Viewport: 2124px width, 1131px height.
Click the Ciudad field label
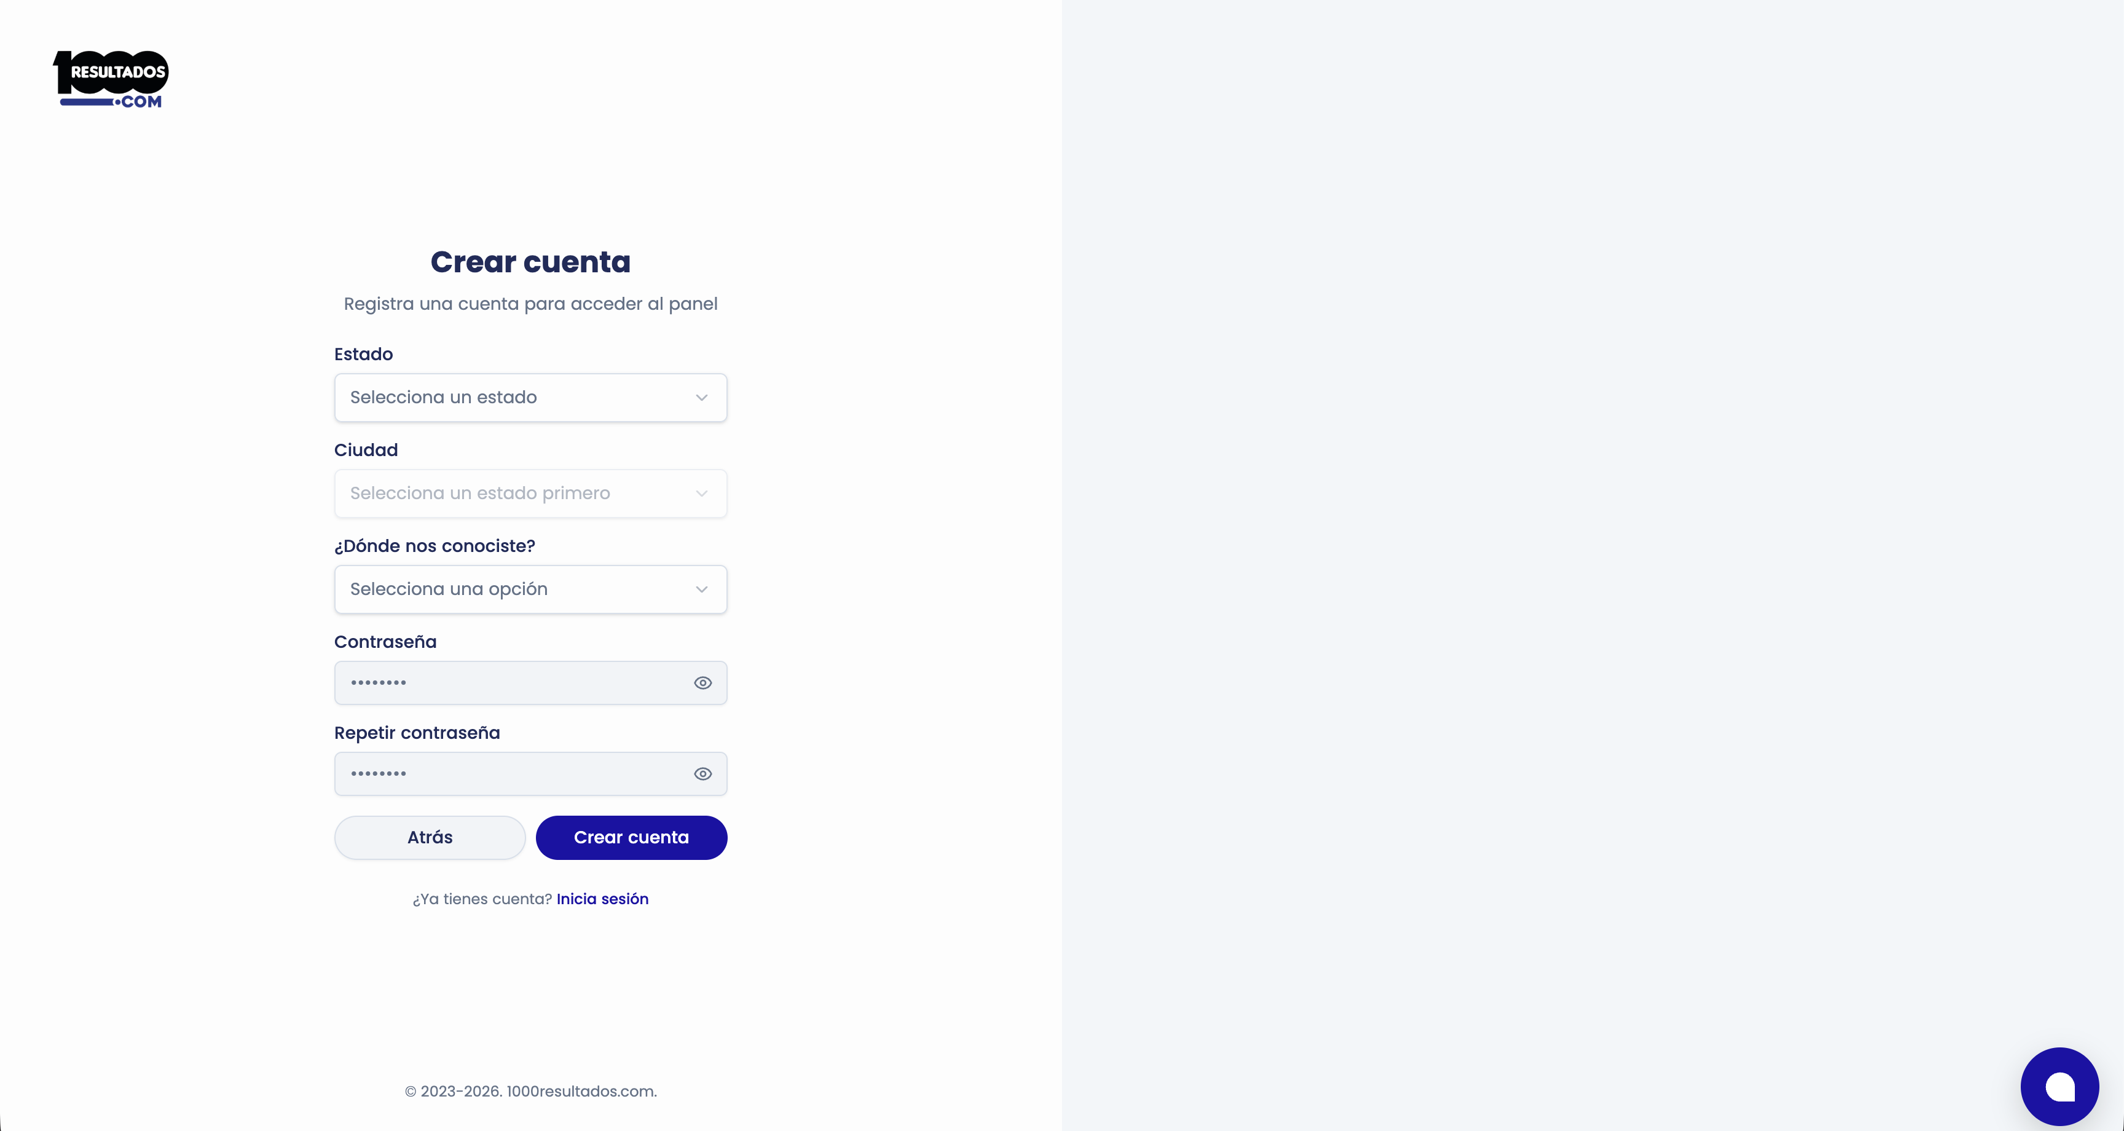pos(365,449)
